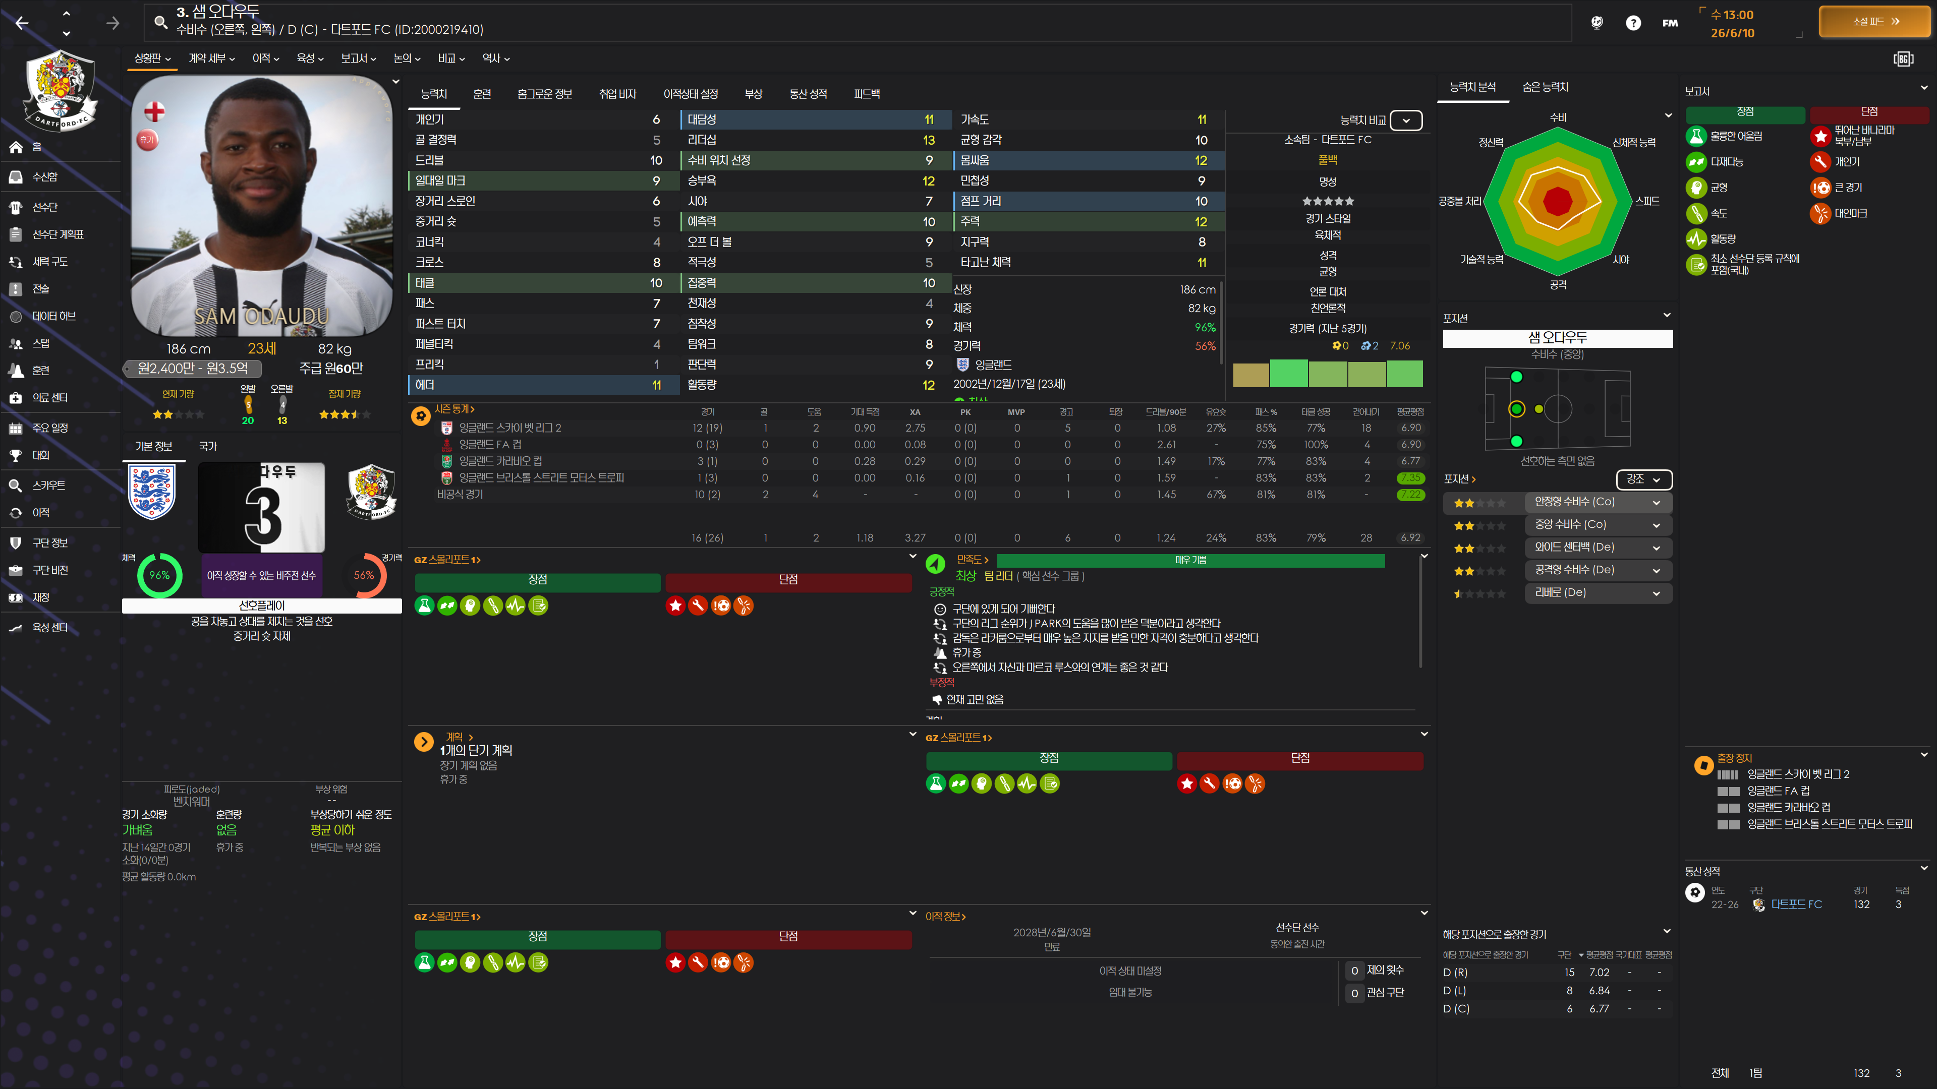Toggle to the 국가 info tab
Viewport: 1937px width, 1089px height.
(x=207, y=446)
